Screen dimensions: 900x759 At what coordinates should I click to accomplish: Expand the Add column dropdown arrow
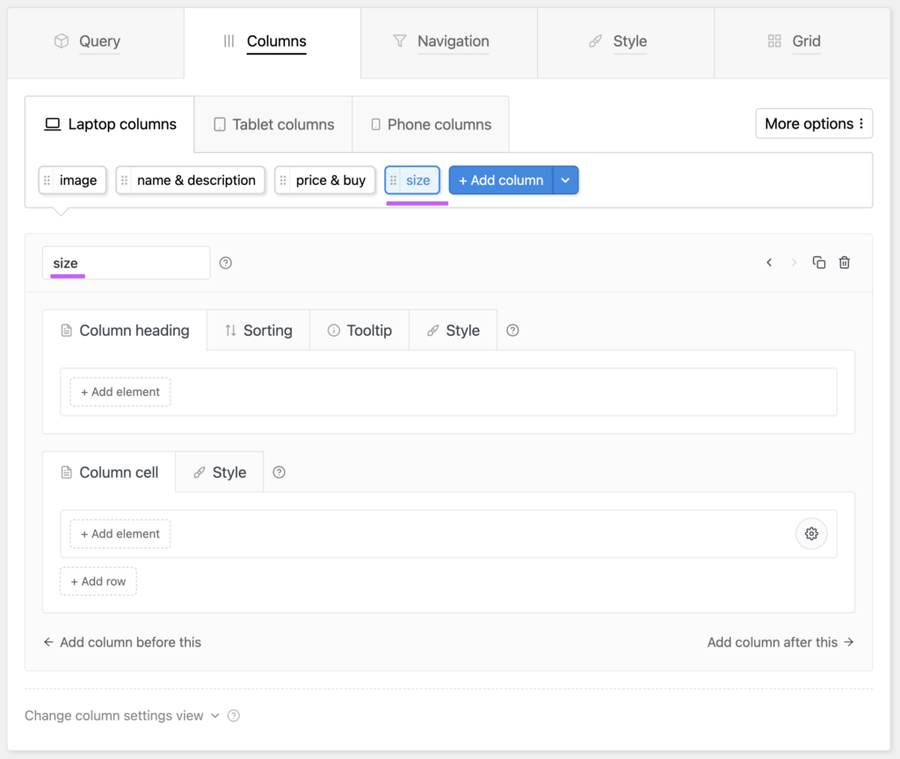(x=565, y=180)
